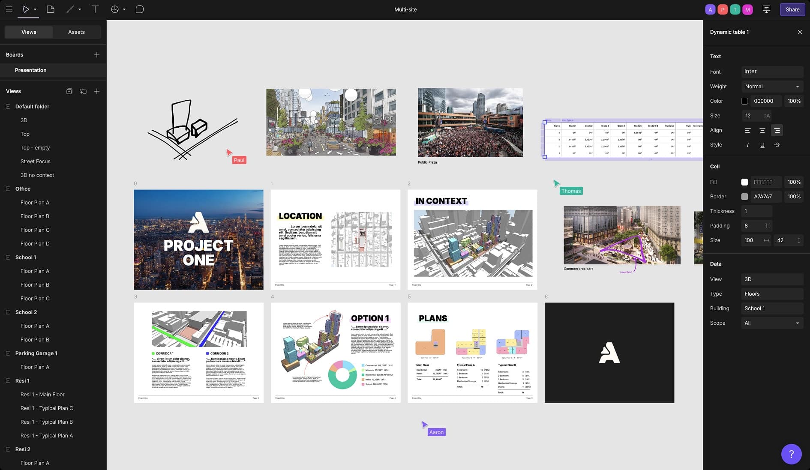Image resolution: width=810 pixels, height=470 pixels.
Task: Open the comments panel icon
Action: (766, 9)
